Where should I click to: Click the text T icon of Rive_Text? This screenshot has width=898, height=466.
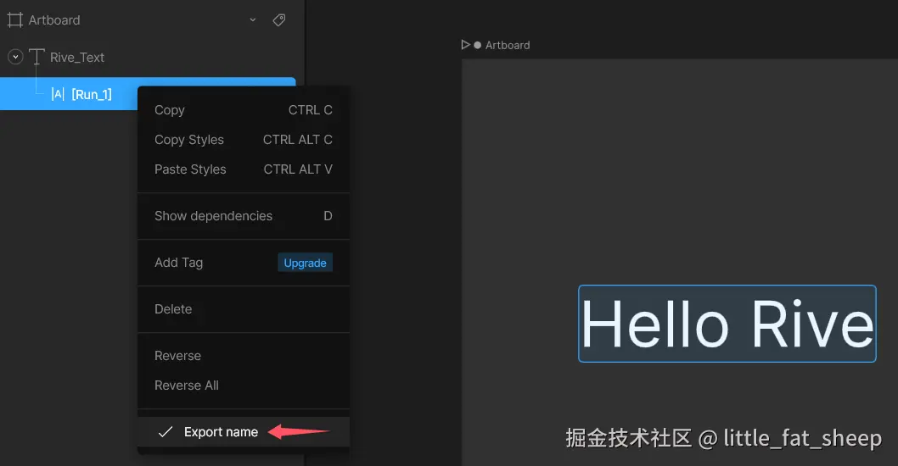point(36,57)
